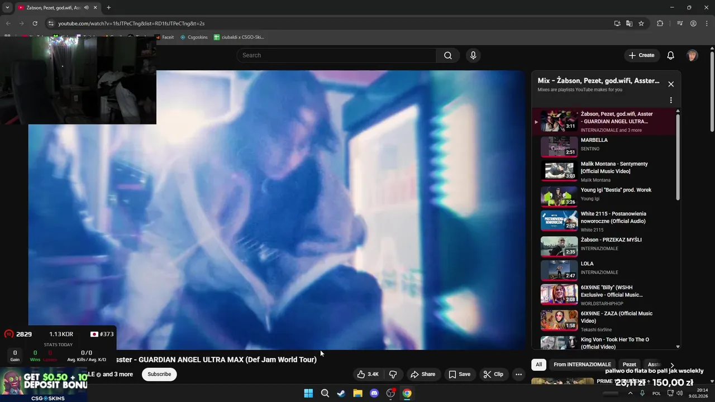Start voice search with microphone icon
Screen dimensions: 715x402
pos(473,55)
